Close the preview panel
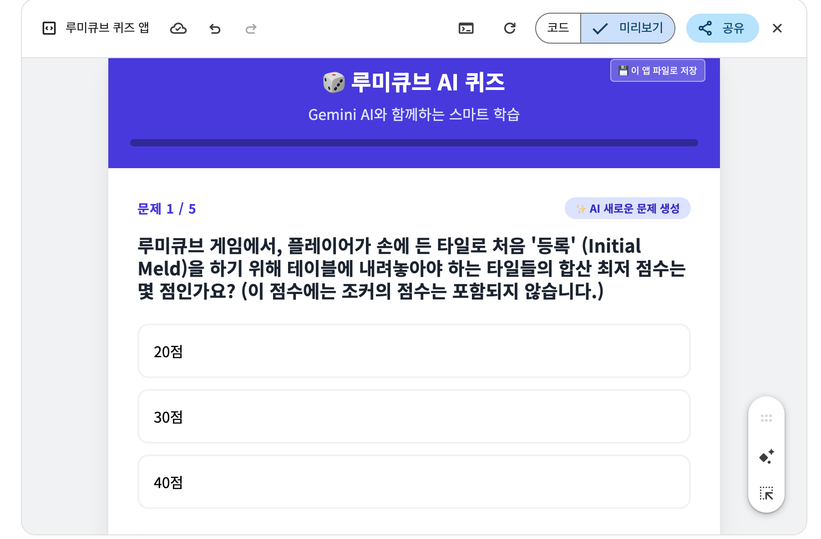Screen dimensions: 821x539 coord(777,28)
